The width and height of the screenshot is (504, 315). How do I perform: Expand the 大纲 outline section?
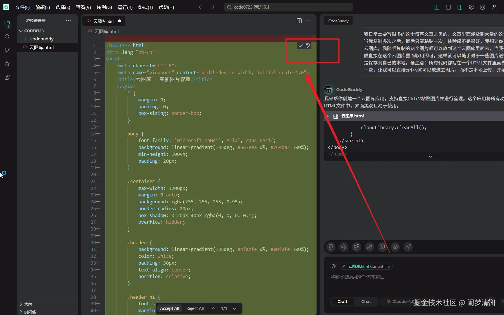pyautogui.click(x=21, y=304)
